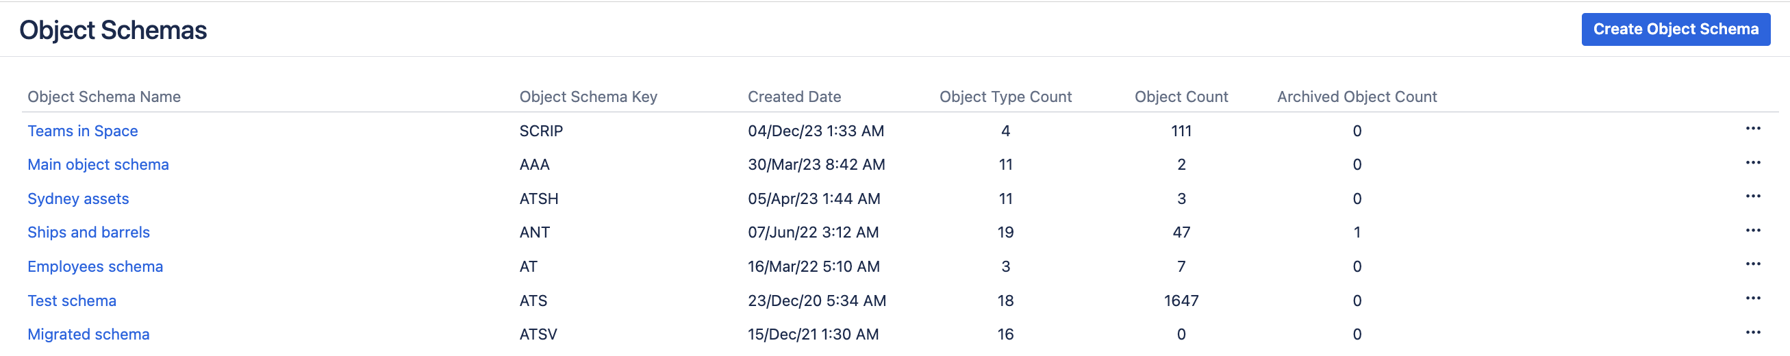This screenshot has height=356, width=1790.
Task: Open more actions for Teams in Space row
Action: pos(1752,129)
